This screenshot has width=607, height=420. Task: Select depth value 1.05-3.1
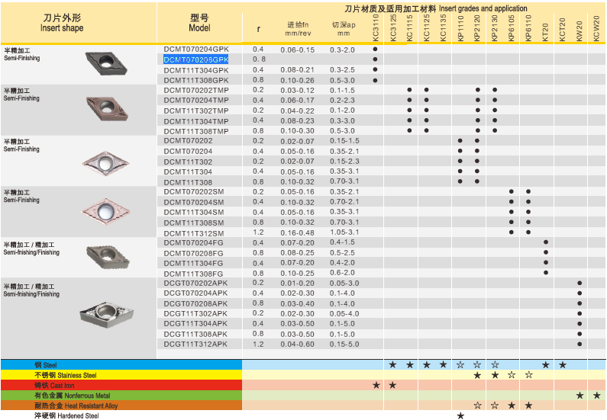point(344,232)
